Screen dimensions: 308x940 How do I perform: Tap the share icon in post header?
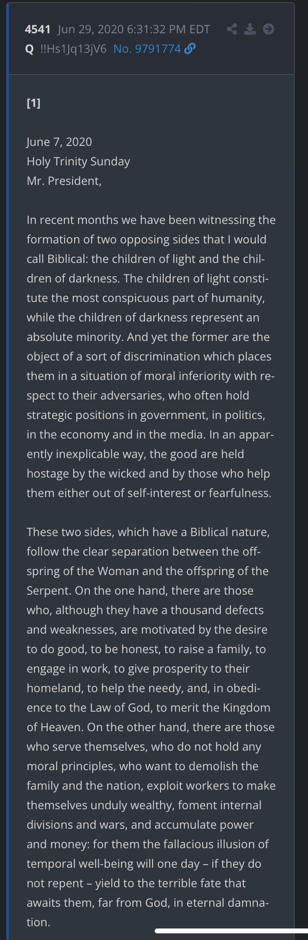tap(232, 29)
